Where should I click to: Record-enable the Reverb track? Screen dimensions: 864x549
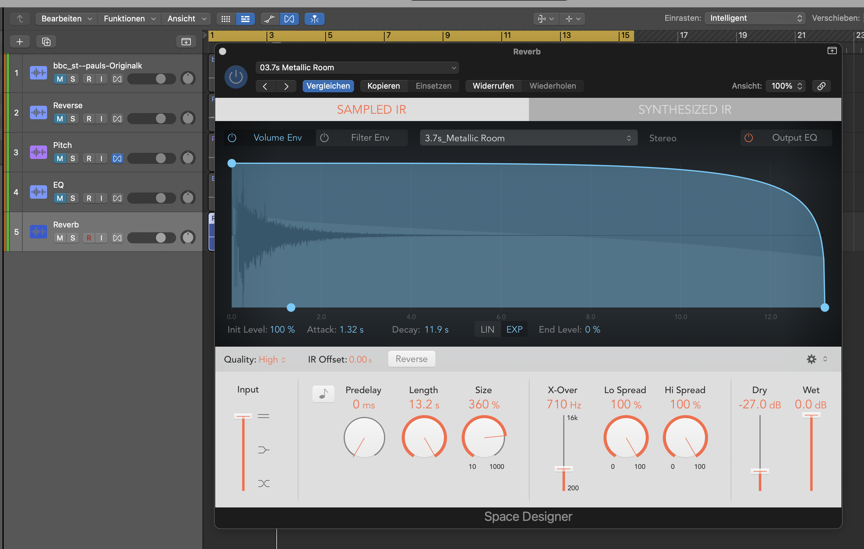tap(89, 238)
